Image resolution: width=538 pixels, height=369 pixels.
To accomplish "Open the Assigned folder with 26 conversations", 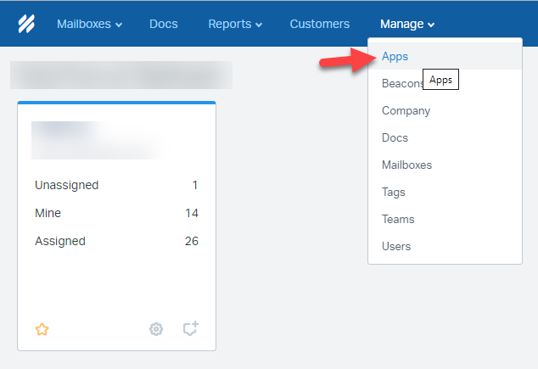I will tap(116, 241).
